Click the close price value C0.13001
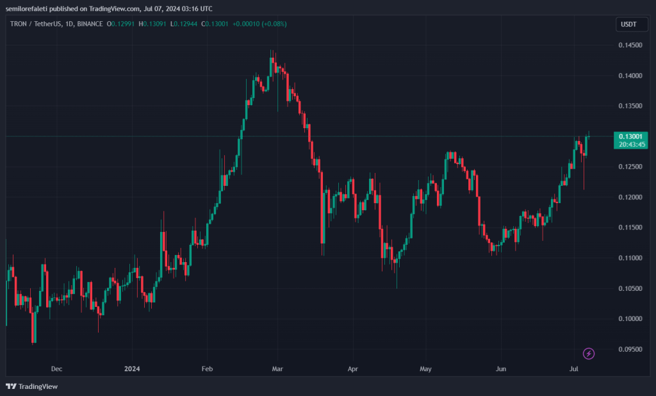Image resolution: width=656 pixels, height=396 pixels. pyautogui.click(x=215, y=24)
